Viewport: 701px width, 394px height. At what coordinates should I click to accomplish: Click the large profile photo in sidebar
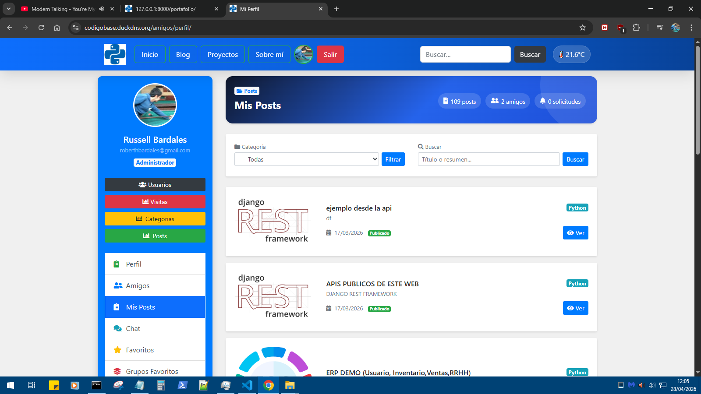(x=155, y=105)
